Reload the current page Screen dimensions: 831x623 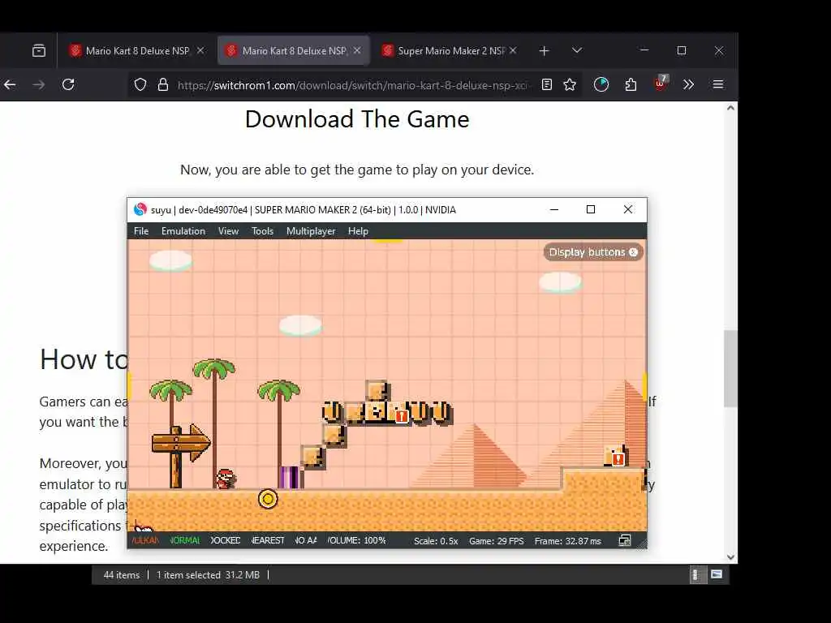[68, 84]
